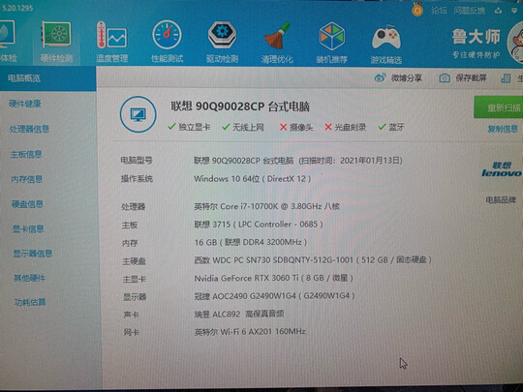Click the 论坛 forum link
Screen dimensions: 523x392
[439, 11]
